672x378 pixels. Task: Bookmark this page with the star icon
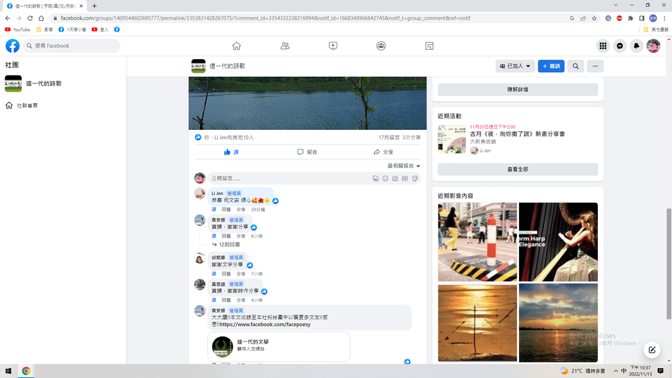(594, 18)
